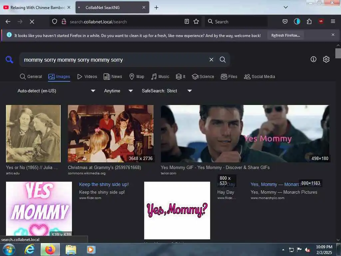Switch to the IT category
This screenshot has width=341, height=256.
pyautogui.click(x=180, y=77)
